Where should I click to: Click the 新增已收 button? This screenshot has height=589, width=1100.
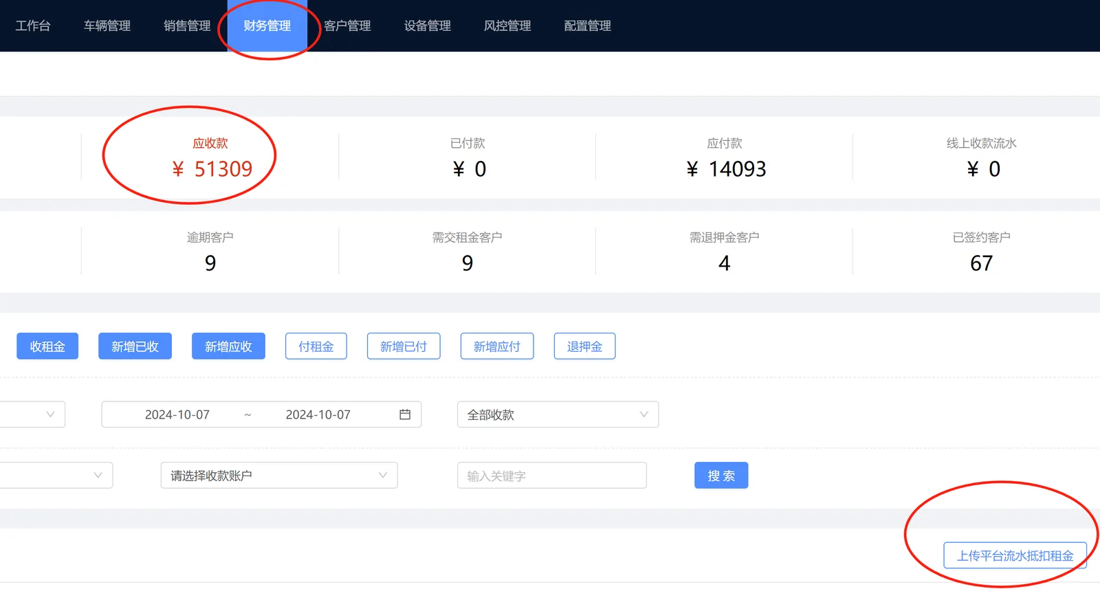(x=135, y=346)
